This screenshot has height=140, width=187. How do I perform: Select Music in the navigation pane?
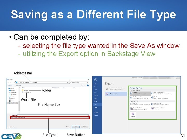[x=12, y=97]
